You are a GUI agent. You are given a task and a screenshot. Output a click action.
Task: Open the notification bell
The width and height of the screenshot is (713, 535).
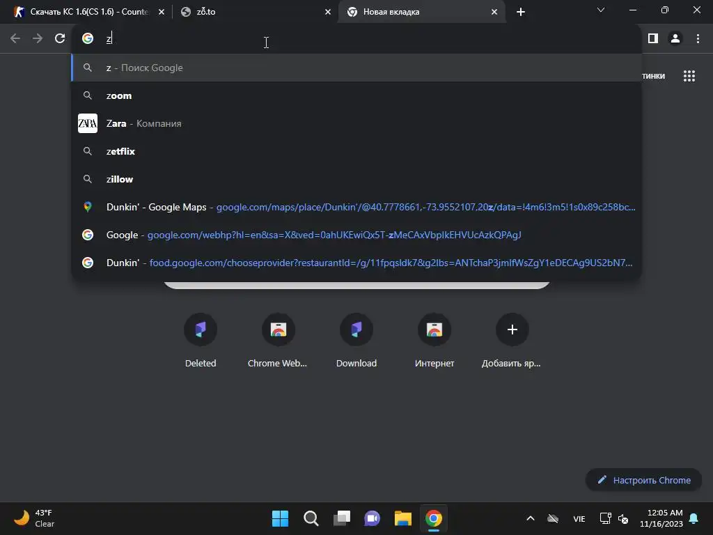point(694,518)
